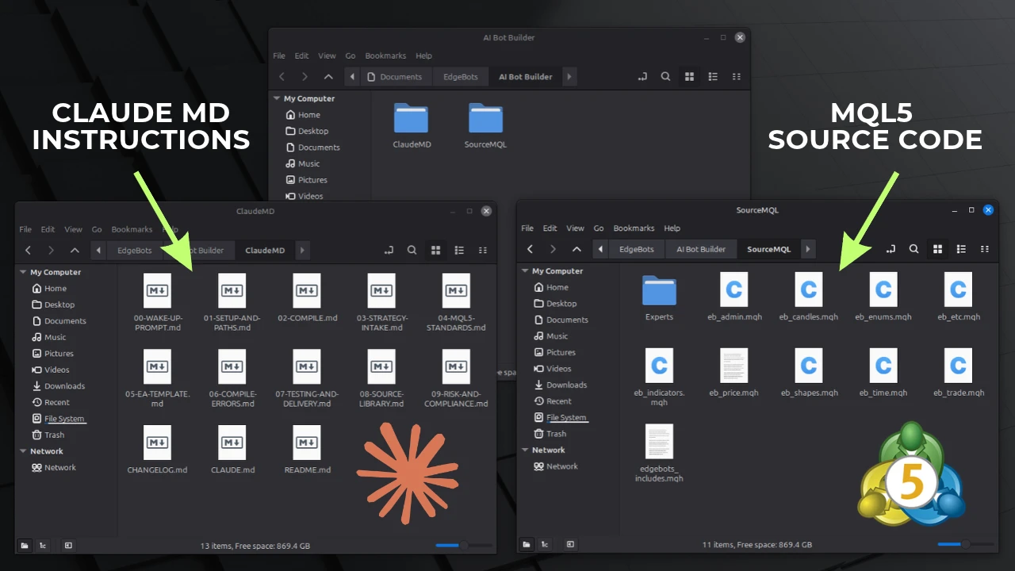
Task: Switch the SourceMQL window to list view
Action: (961, 249)
